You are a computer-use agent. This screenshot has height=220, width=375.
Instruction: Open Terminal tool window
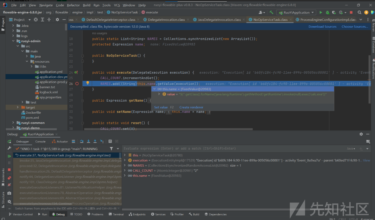point(116,214)
